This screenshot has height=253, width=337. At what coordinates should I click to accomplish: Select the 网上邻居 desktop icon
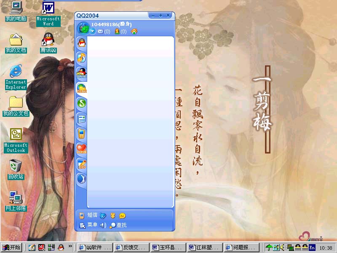click(x=16, y=201)
